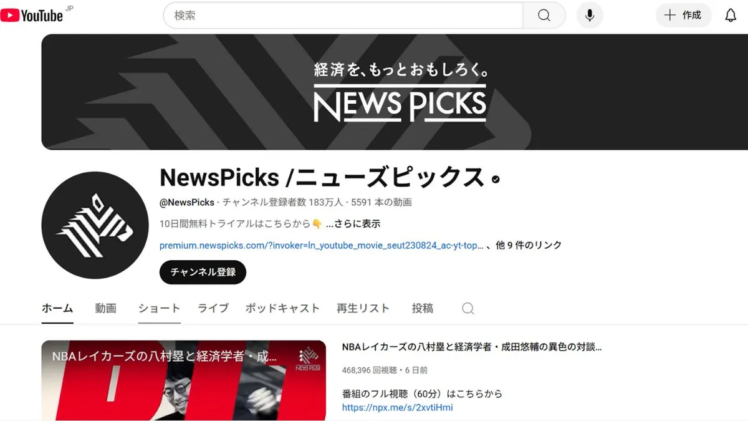The width and height of the screenshot is (748, 421).
Task: Subscribe with チャンネル登録 button
Action: pos(203,272)
